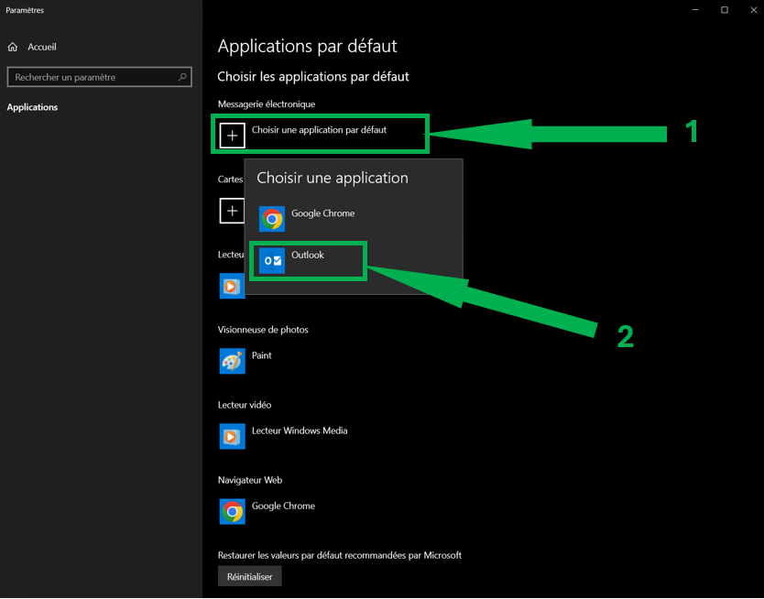Click the Réinitialiser button
Screen dimensions: 764x599
tap(249, 577)
